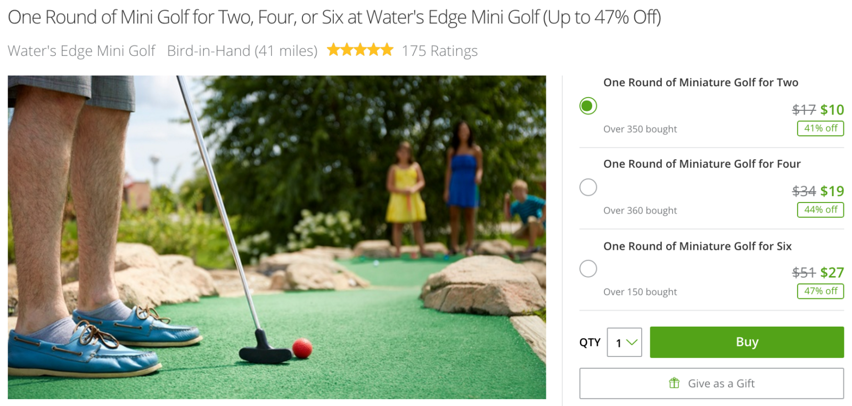Click the $19 price for four

click(x=832, y=191)
